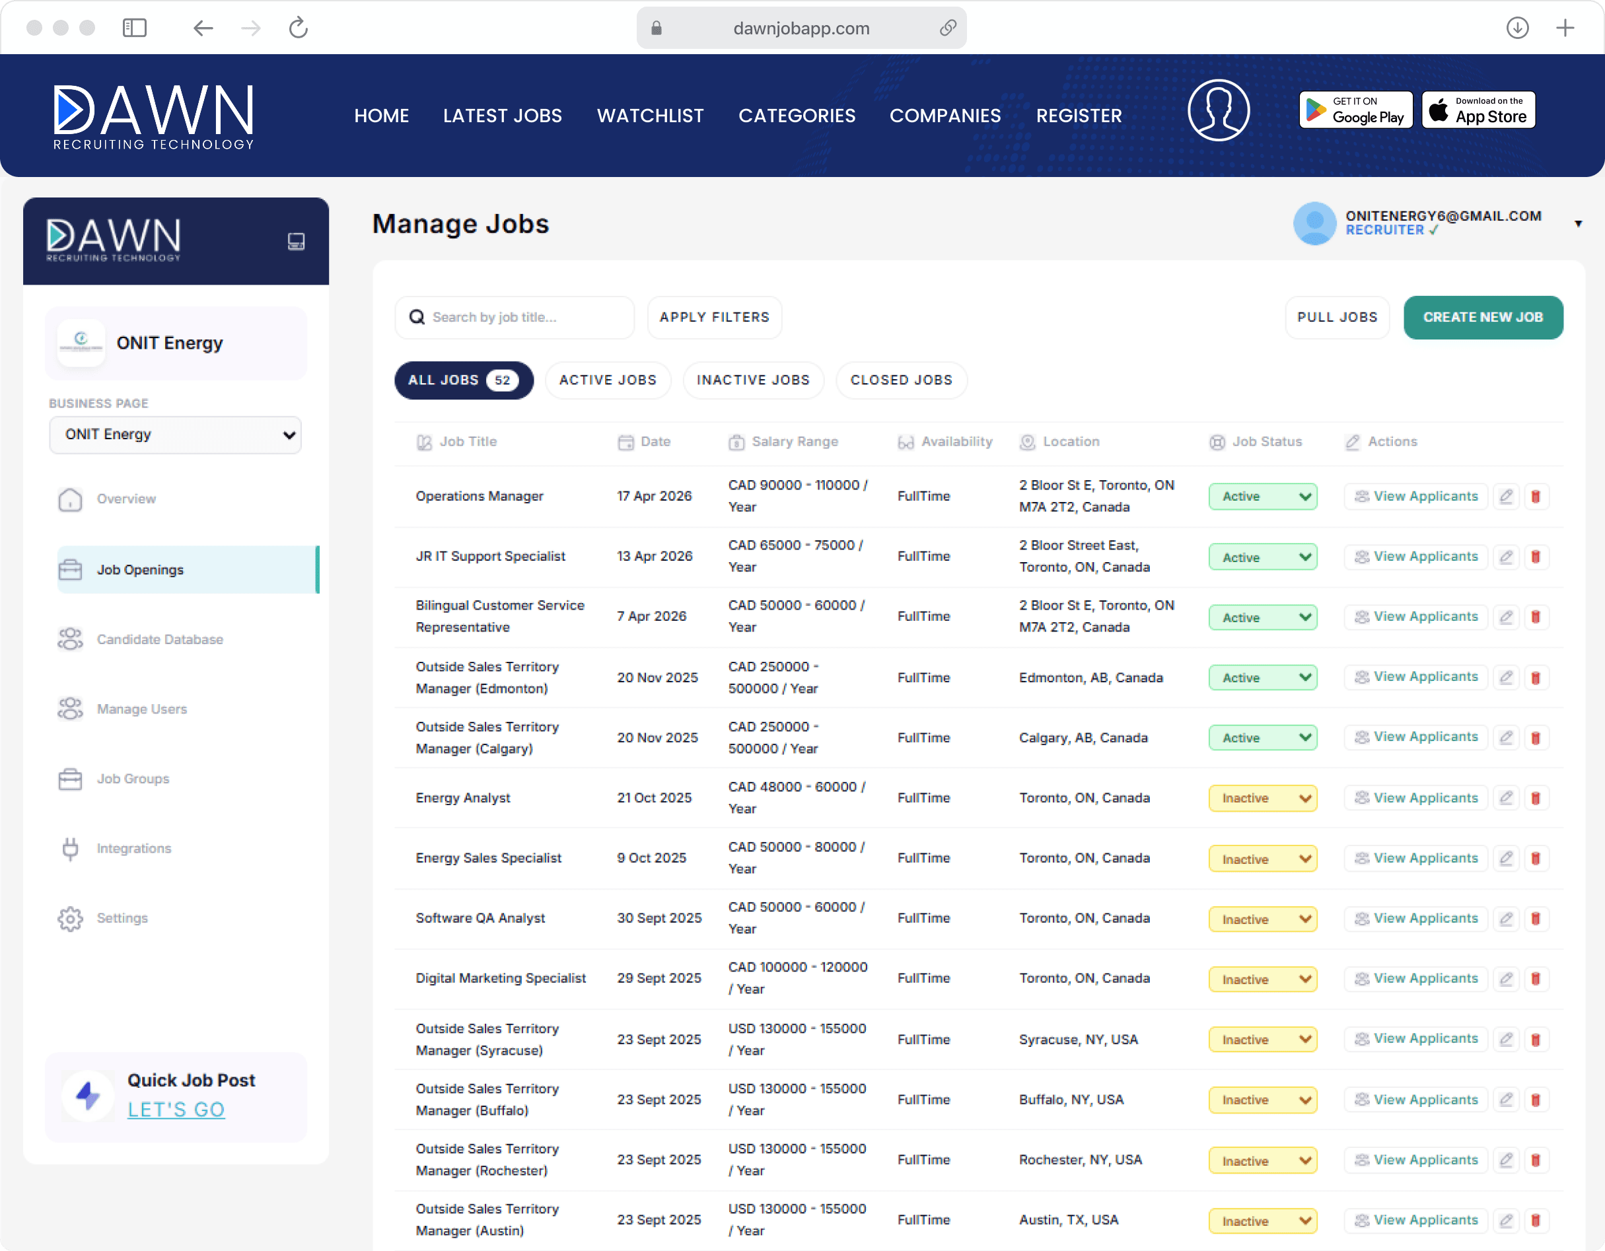View Applicants for JR IT Support Specialist

pos(1415,556)
